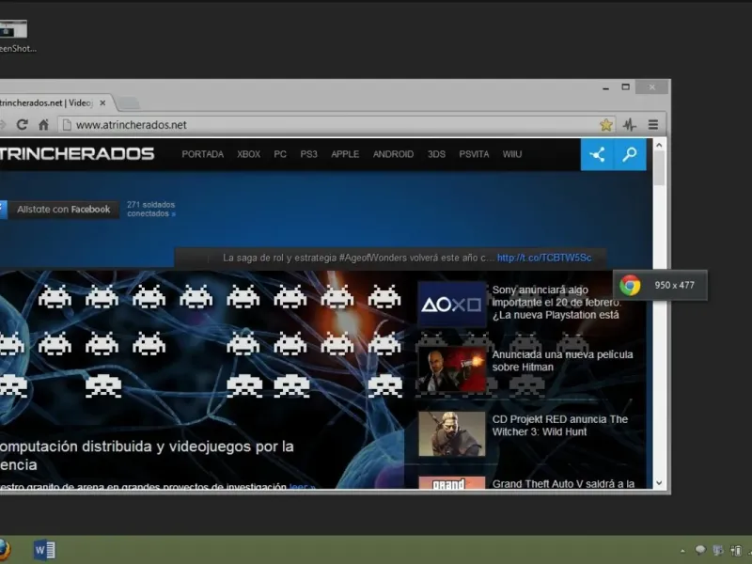Open the t.co link in ticker

544,258
